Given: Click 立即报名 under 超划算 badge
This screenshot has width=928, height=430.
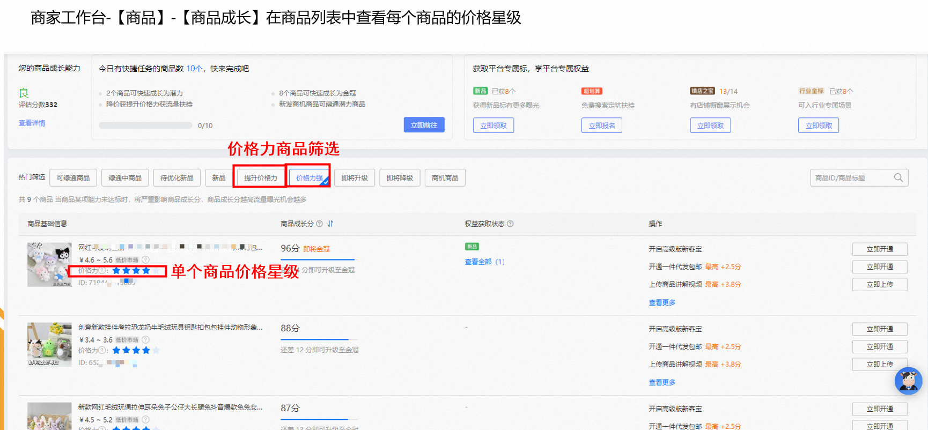Looking at the screenshot, I should coord(601,125).
